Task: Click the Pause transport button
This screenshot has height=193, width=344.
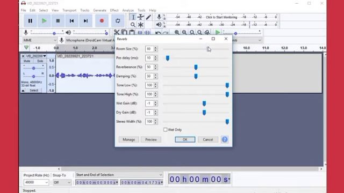Action: pos(30,21)
